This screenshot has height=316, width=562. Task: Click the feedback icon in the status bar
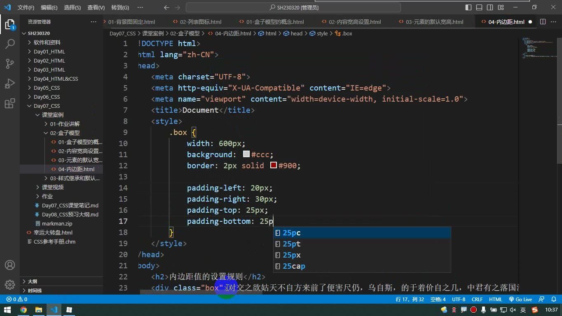[x=542, y=300]
